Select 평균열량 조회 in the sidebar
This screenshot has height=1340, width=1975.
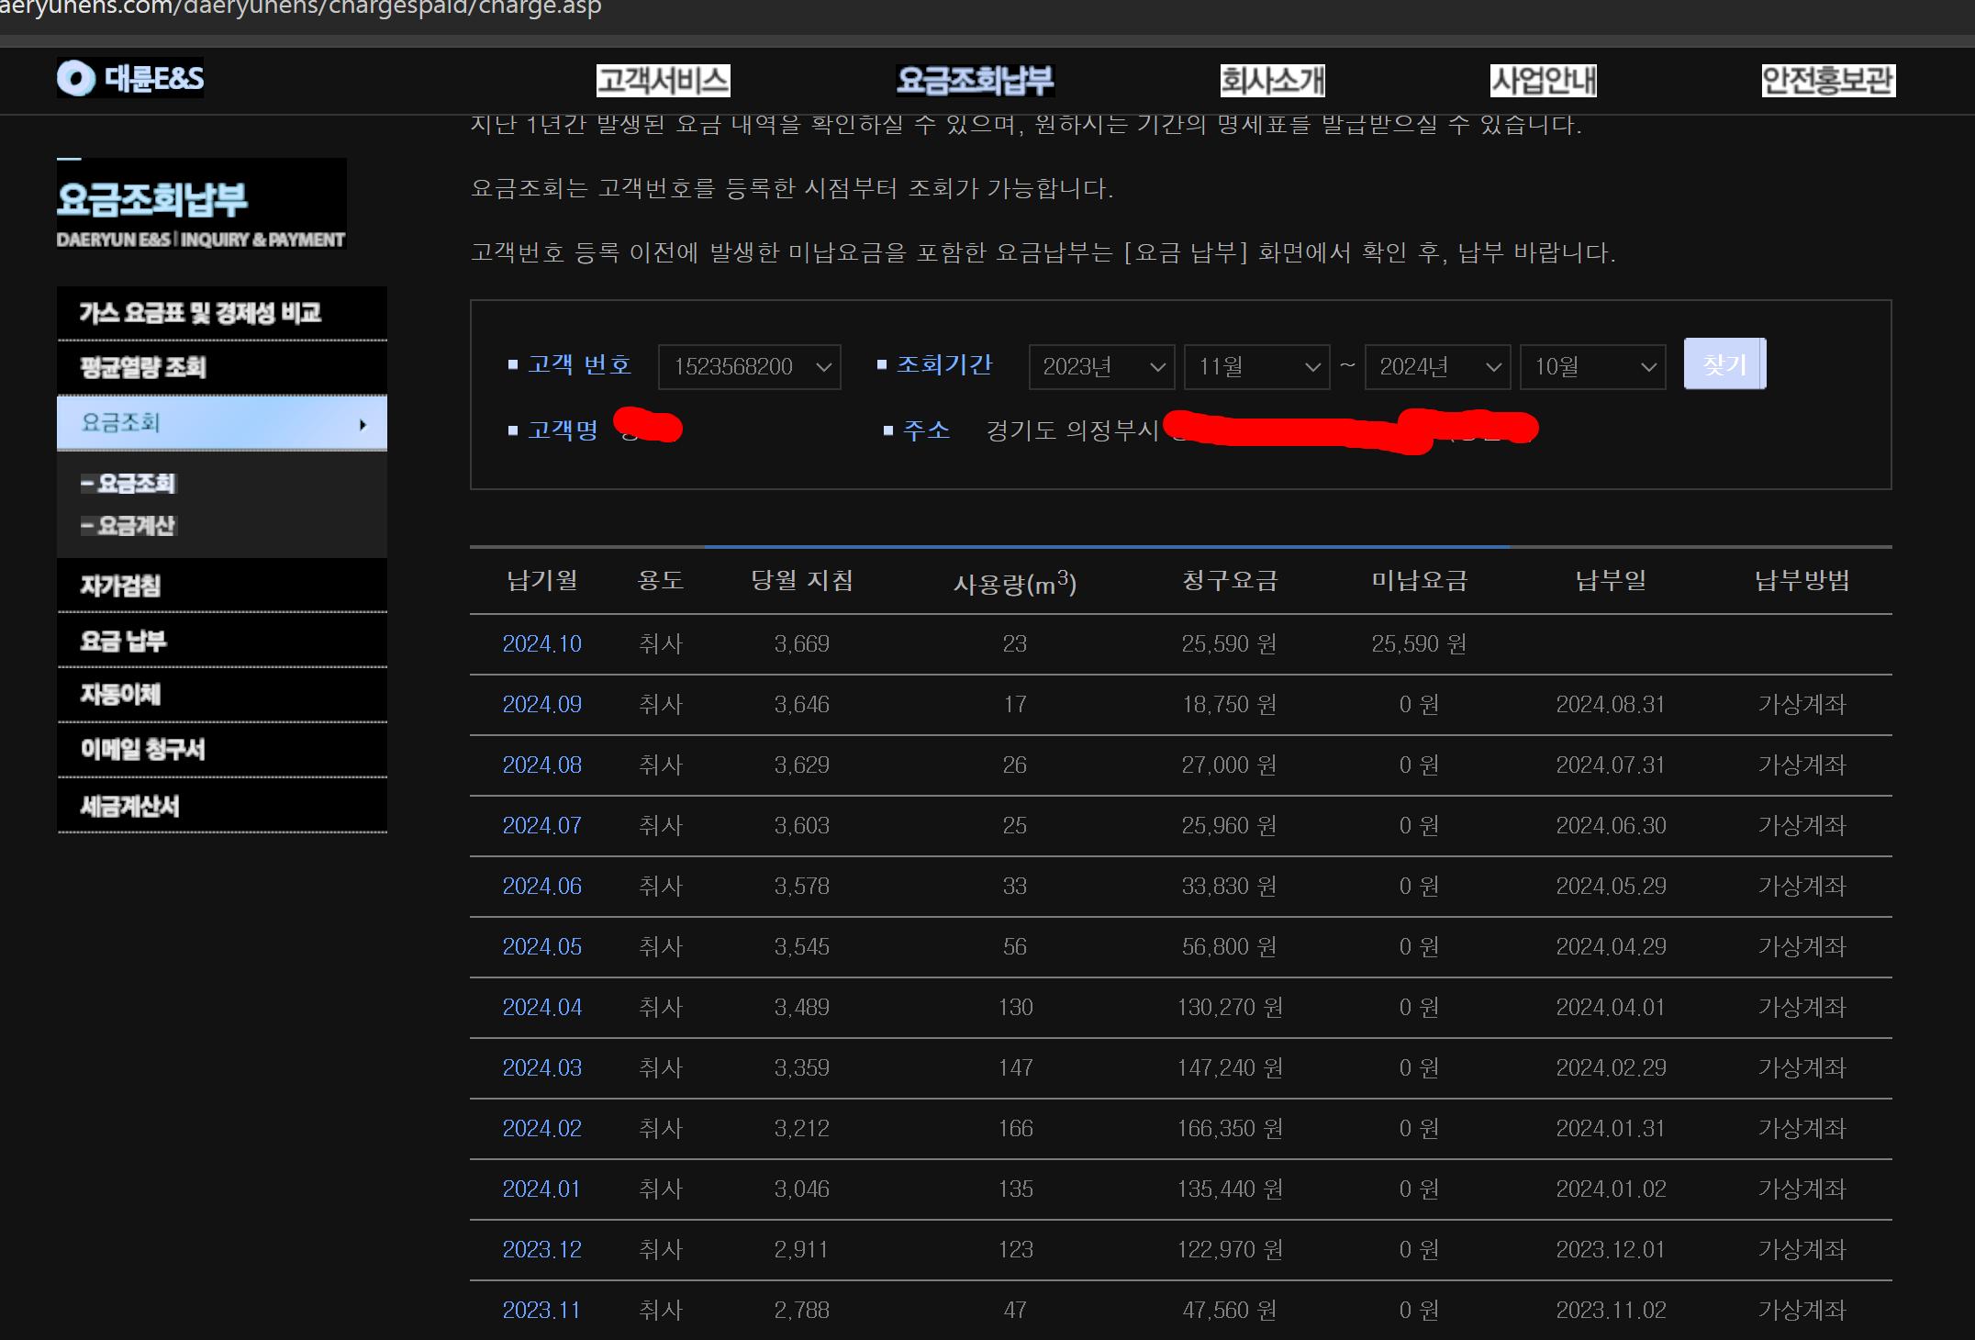[x=143, y=368]
